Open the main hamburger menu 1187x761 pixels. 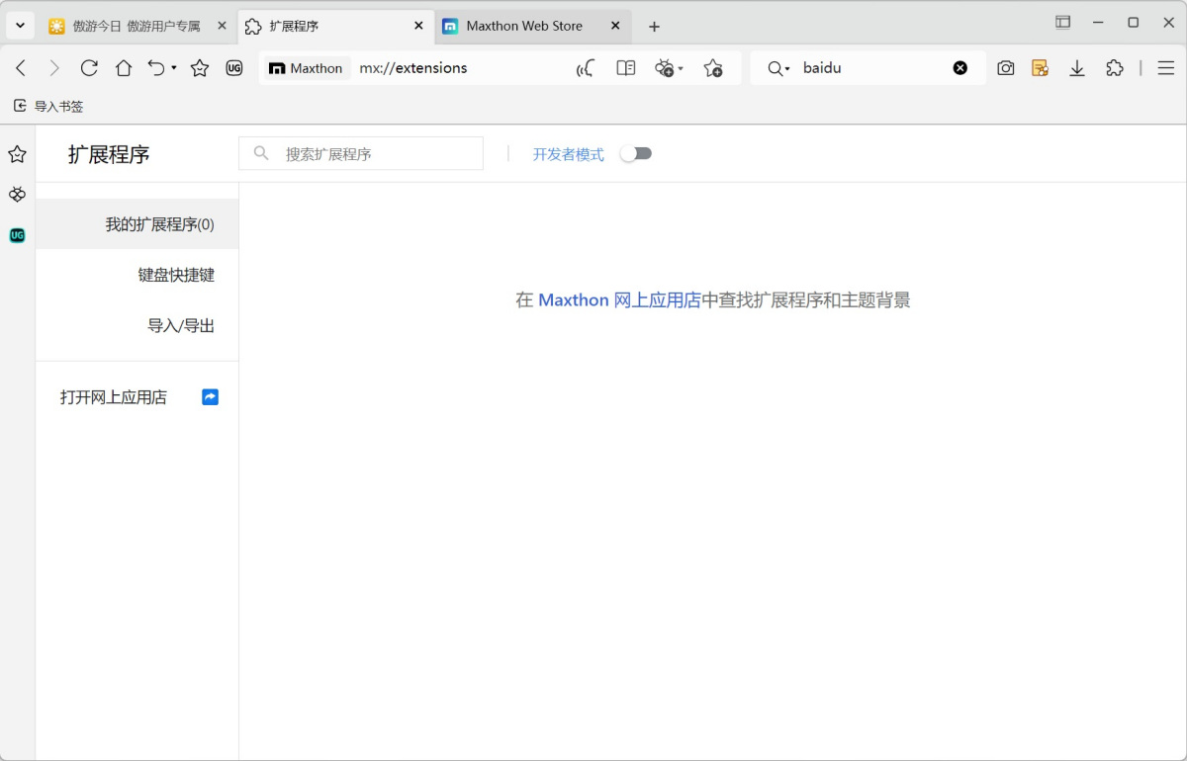(1166, 68)
